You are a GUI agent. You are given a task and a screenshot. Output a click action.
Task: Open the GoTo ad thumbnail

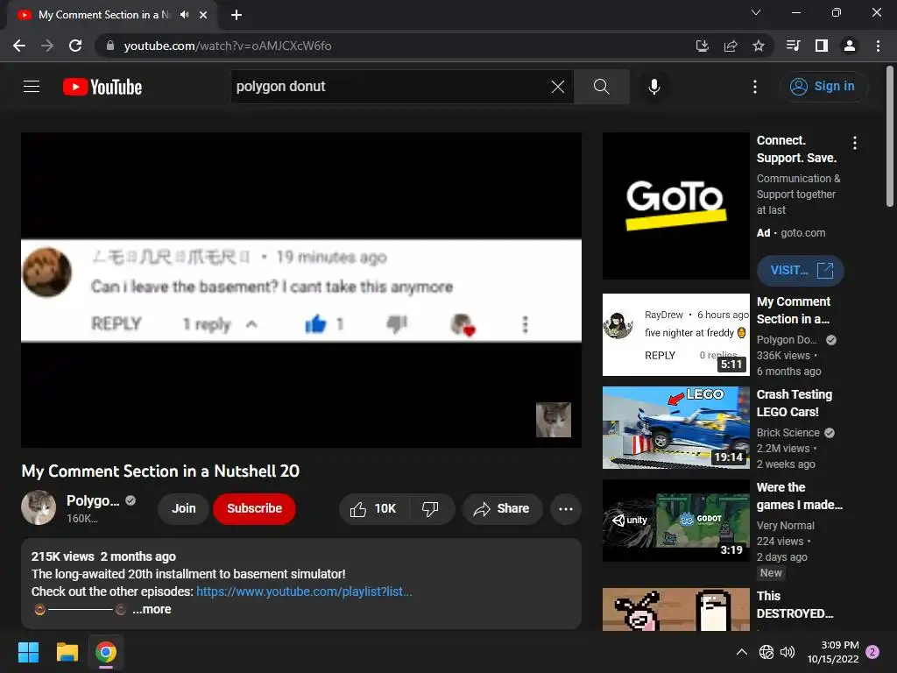pyautogui.click(x=675, y=206)
